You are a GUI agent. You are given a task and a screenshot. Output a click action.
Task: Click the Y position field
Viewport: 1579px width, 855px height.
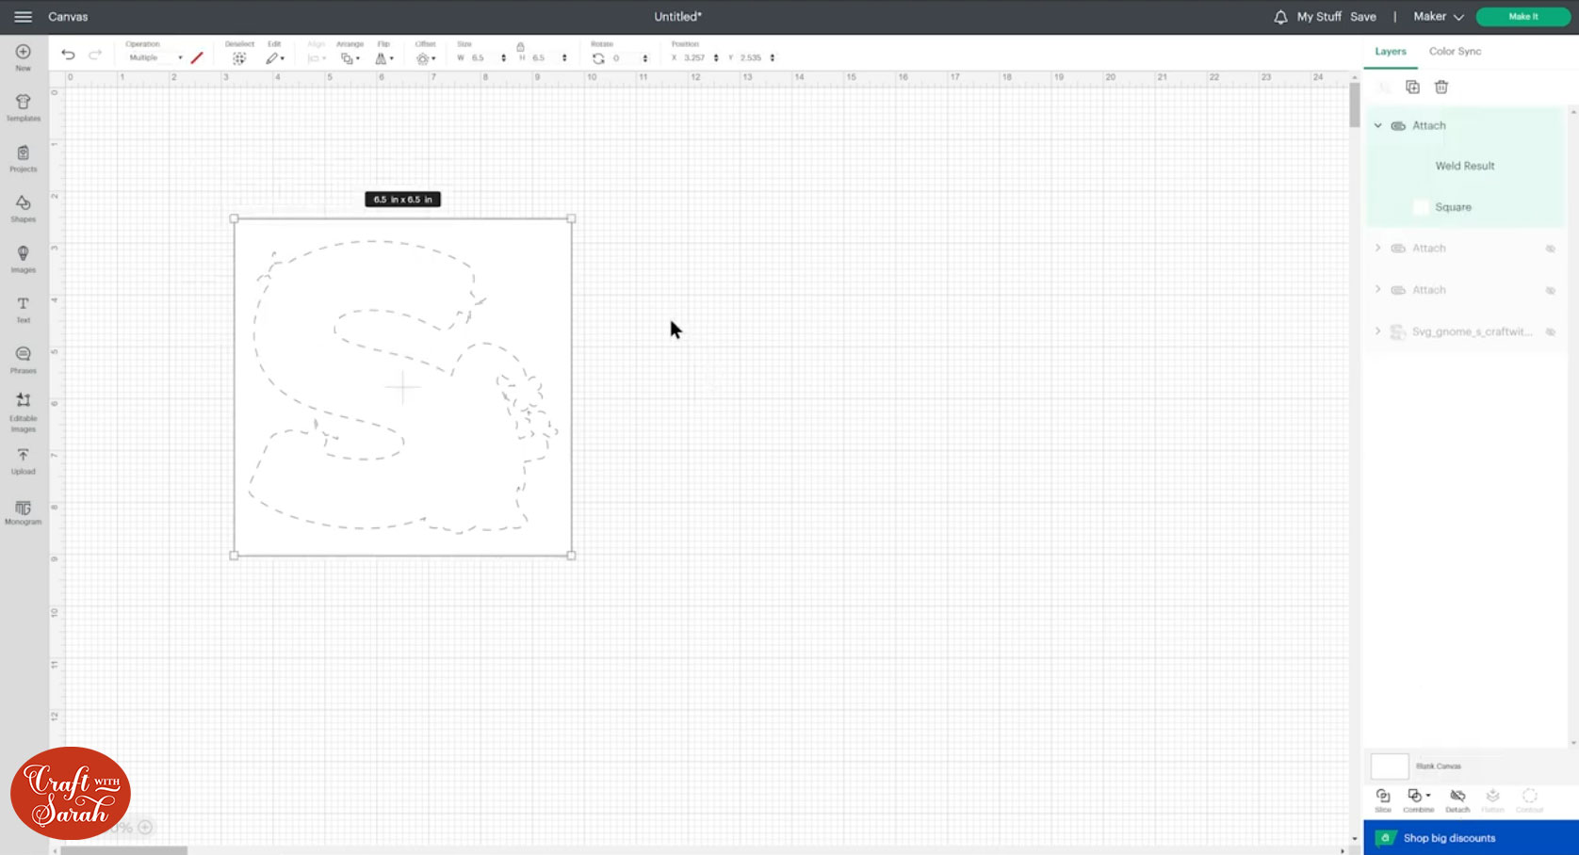tap(752, 58)
